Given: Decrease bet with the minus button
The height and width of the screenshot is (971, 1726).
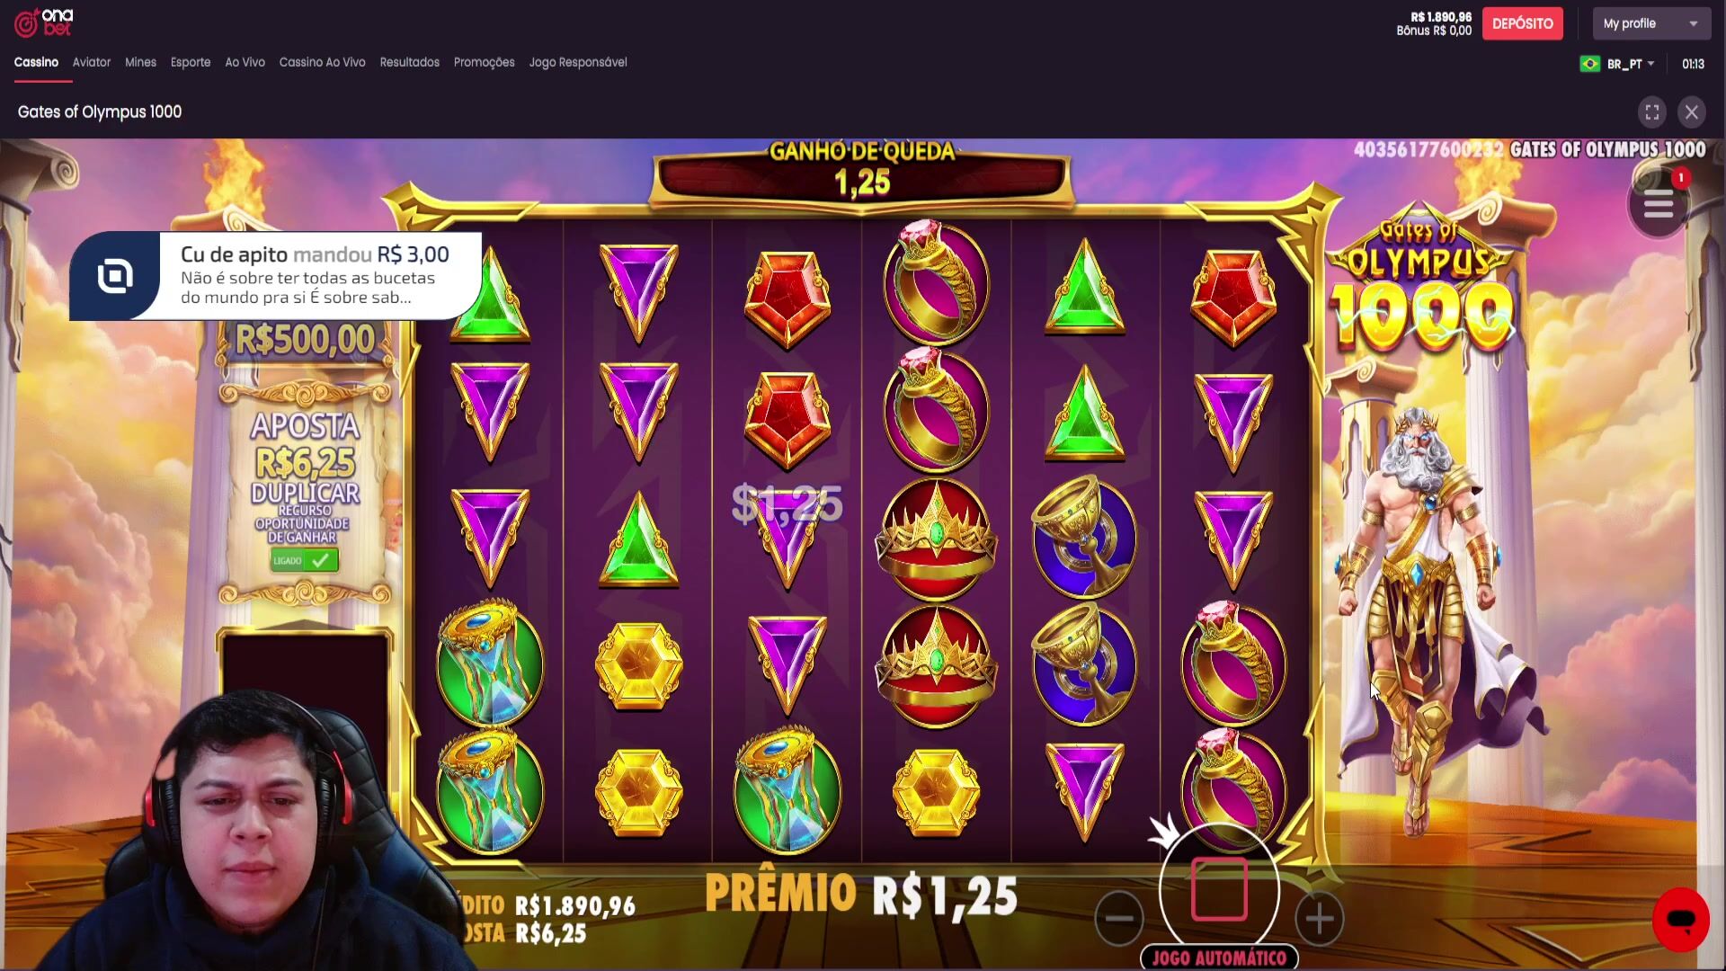Looking at the screenshot, I should pos(1119,918).
